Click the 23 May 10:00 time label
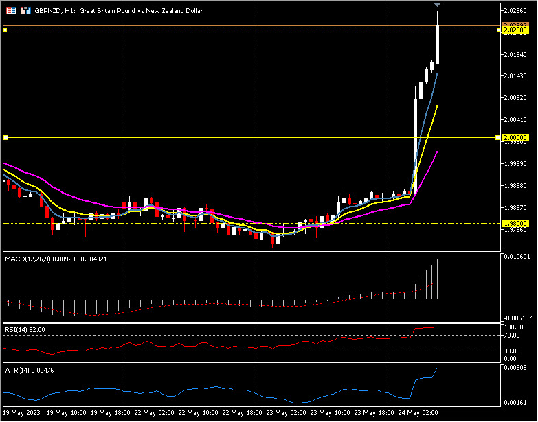The height and width of the screenshot is (422, 538). tap(329, 414)
